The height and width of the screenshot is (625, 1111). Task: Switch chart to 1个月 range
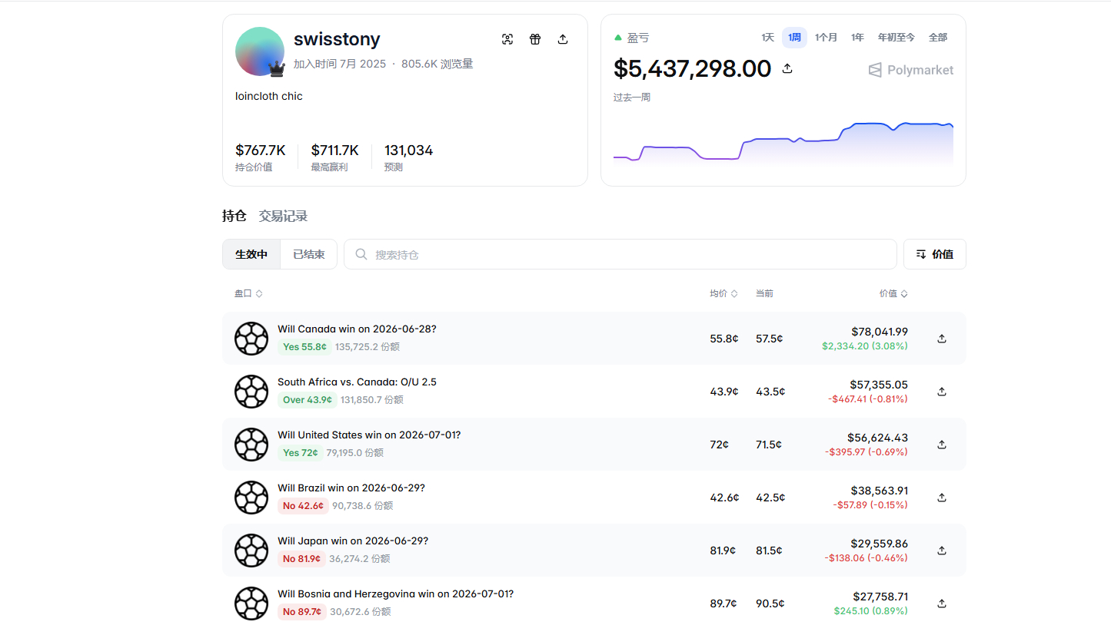coord(827,38)
